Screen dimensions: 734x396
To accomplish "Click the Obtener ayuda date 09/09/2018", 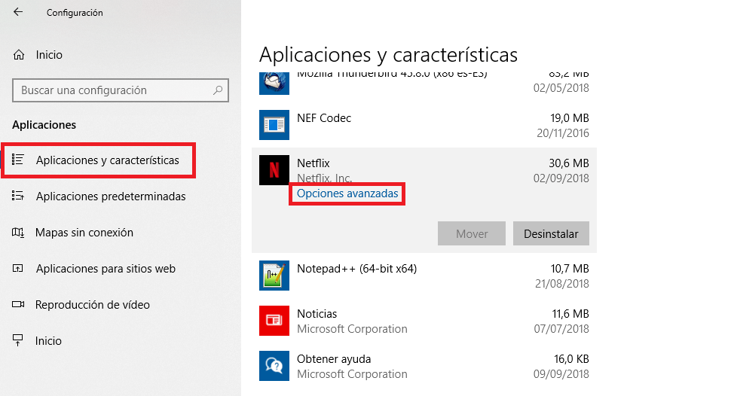I will [561, 374].
